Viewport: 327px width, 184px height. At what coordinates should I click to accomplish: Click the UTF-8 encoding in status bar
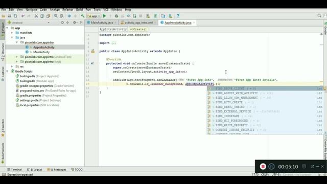coord(276,174)
